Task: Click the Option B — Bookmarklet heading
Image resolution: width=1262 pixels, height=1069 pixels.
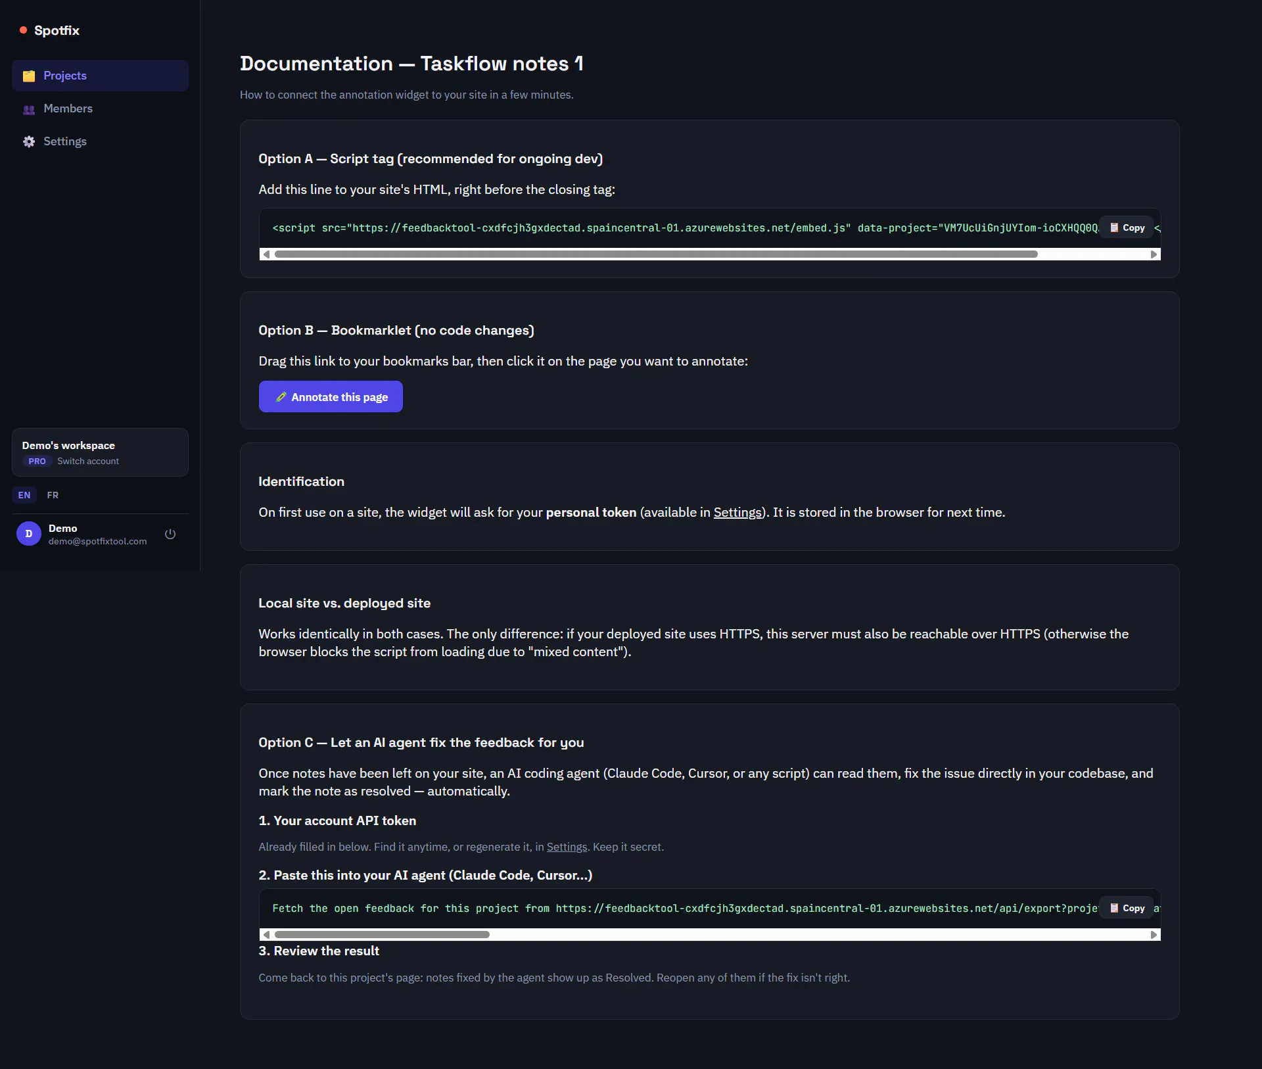Action: click(x=396, y=330)
